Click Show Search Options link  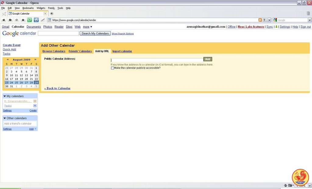point(122,34)
